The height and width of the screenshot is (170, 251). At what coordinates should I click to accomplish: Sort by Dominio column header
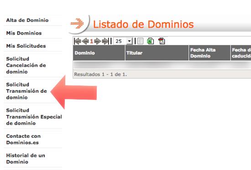pyautogui.click(x=99, y=53)
